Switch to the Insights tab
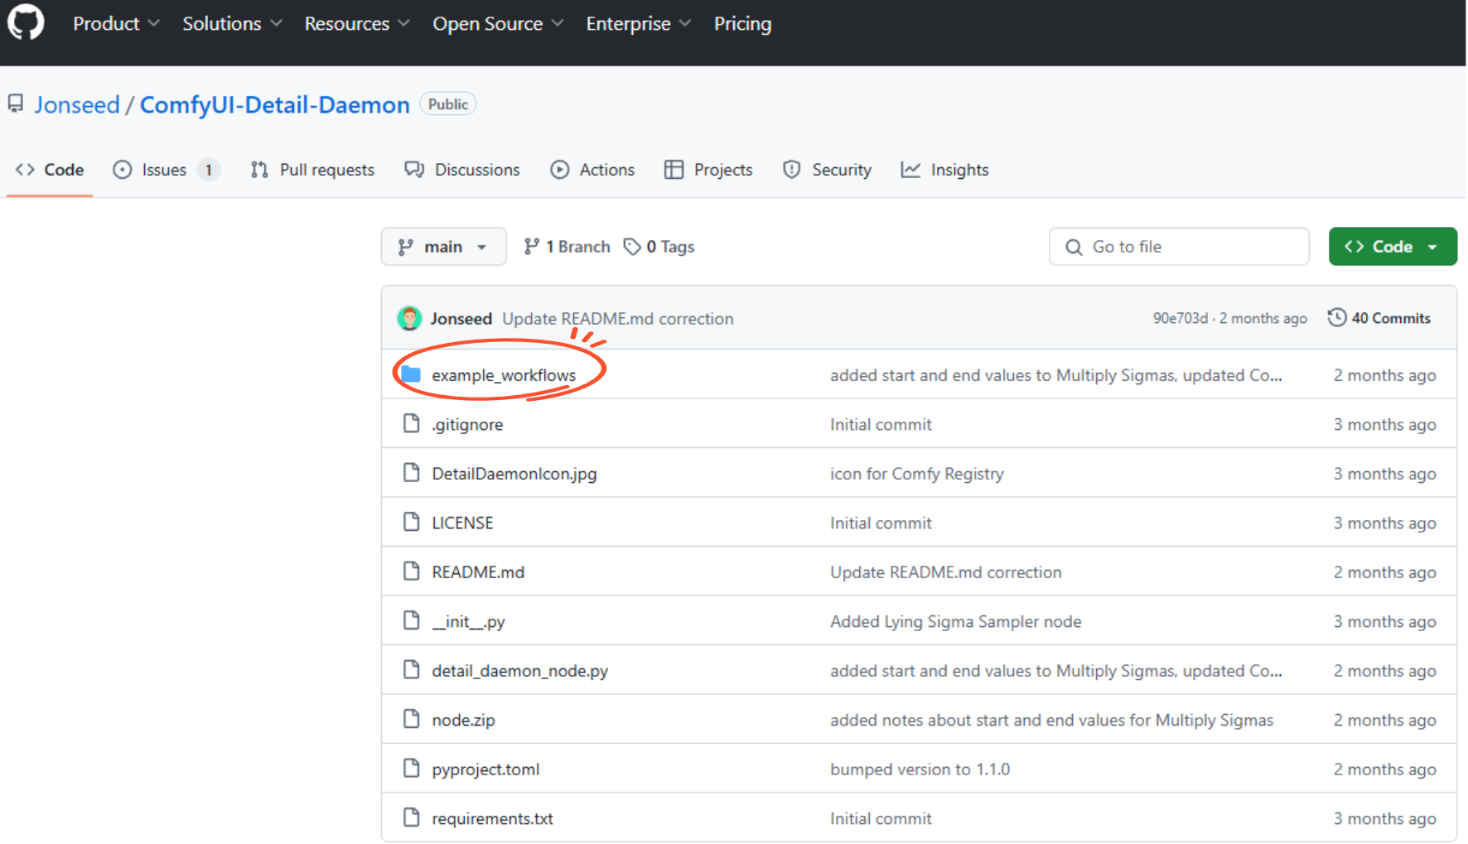Image resolution: width=1468 pixels, height=844 pixels. click(x=944, y=170)
